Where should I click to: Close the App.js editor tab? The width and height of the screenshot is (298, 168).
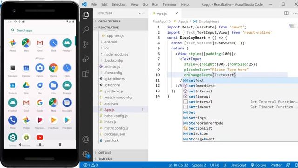[x=177, y=13]
